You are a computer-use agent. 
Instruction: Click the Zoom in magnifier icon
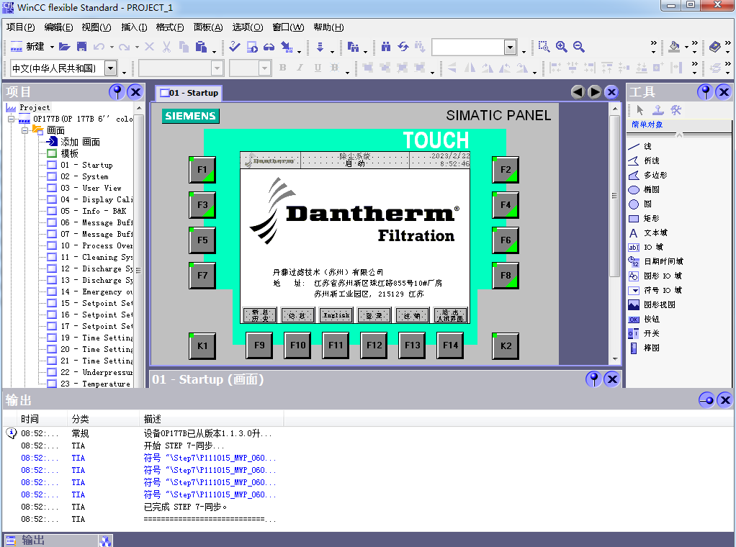[x=562, y=47]
